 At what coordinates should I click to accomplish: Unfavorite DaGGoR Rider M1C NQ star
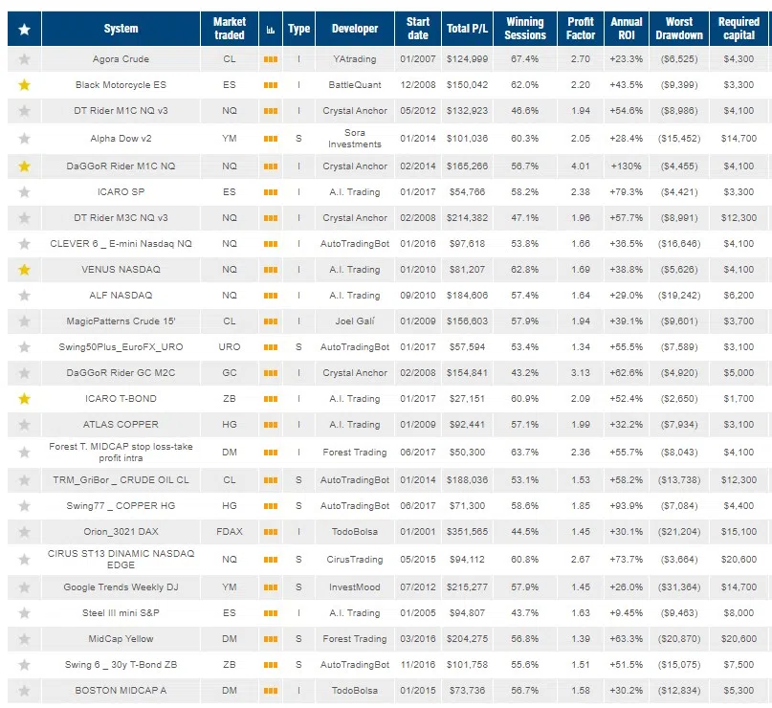(24, 166)
